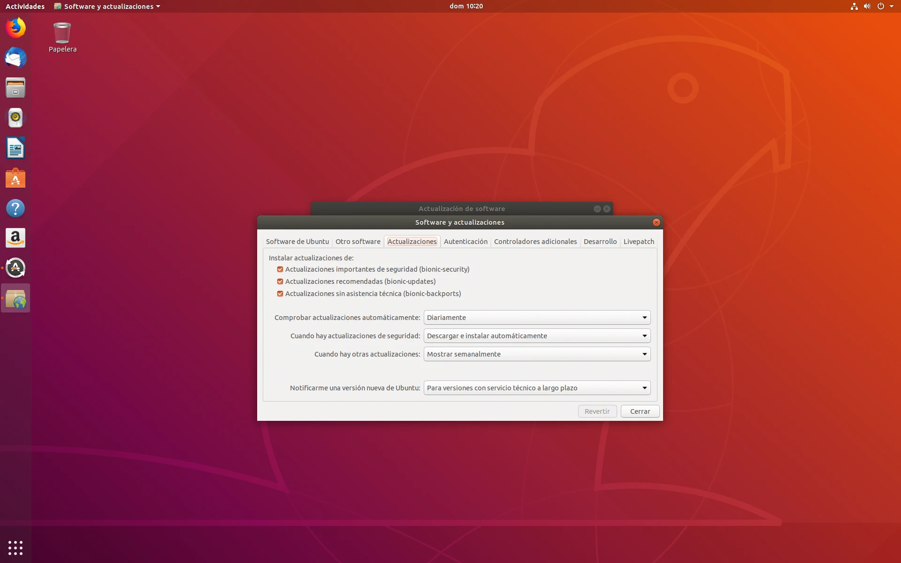This screenshot has width=901, height=563.
Task: Click the Amazon dock icon
Action: [15, 238]
